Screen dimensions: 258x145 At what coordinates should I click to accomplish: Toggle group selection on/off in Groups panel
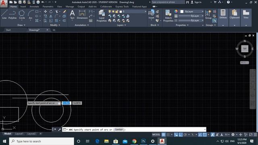coord(214,21)
